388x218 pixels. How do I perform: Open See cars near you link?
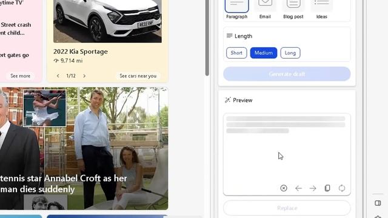(138, 76)
